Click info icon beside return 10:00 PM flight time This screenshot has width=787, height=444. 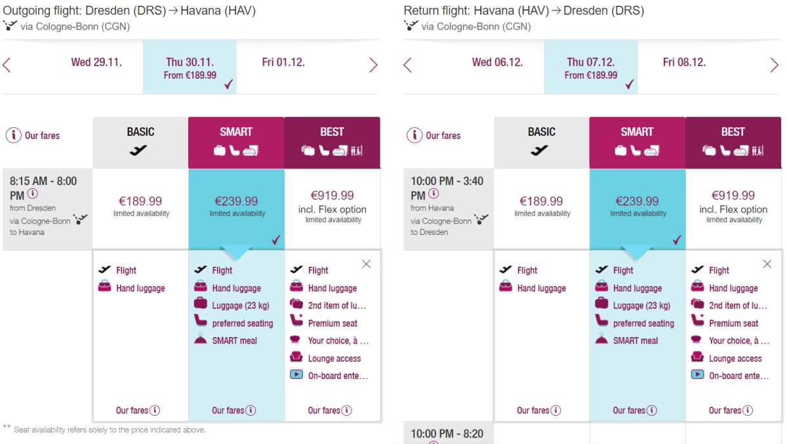pos(434,194)
